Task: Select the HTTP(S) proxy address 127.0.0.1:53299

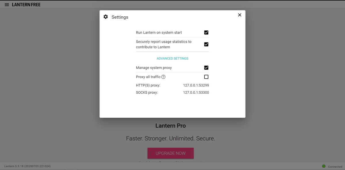Action: point(196,85)
